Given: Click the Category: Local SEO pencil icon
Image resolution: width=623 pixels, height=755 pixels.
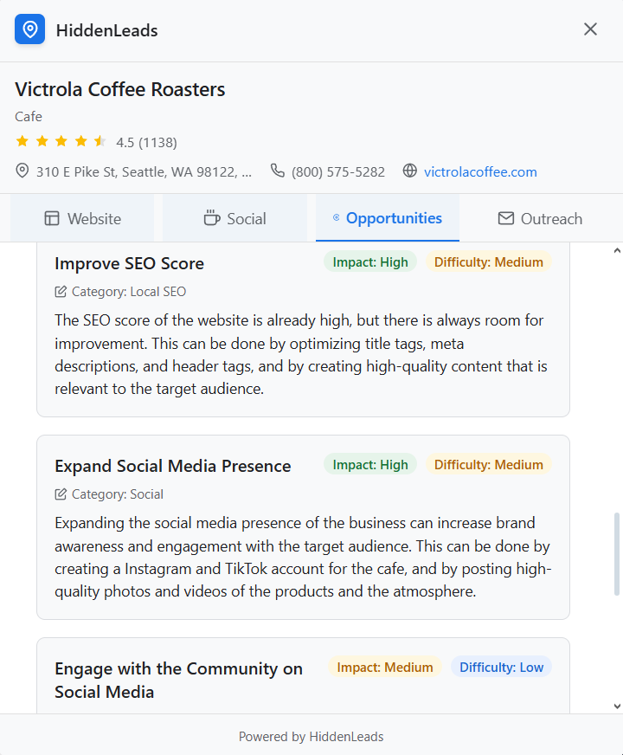Looking at the screenshot, I should tap(60, 291).
